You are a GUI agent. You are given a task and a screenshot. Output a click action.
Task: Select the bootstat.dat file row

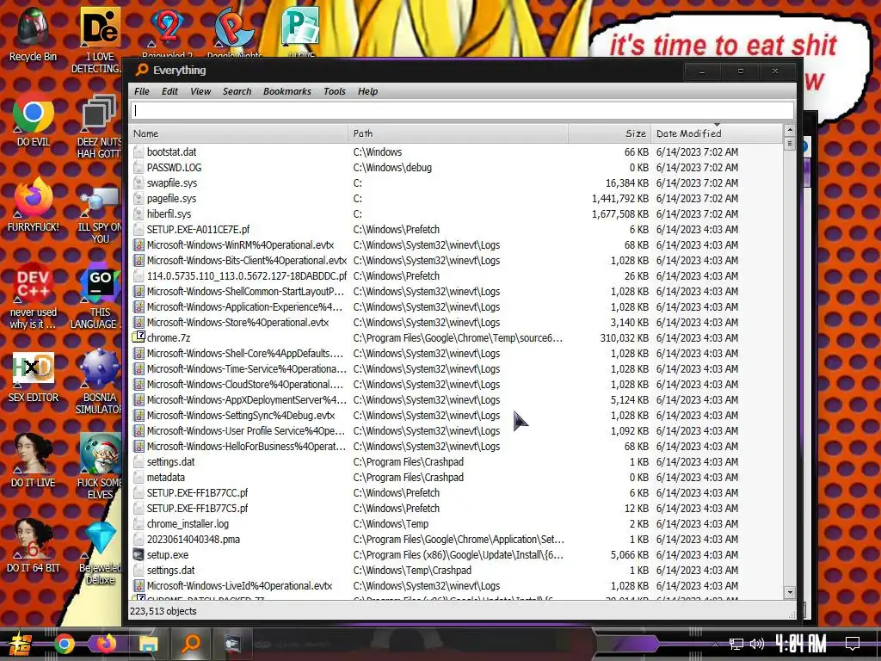coord(457,151)
